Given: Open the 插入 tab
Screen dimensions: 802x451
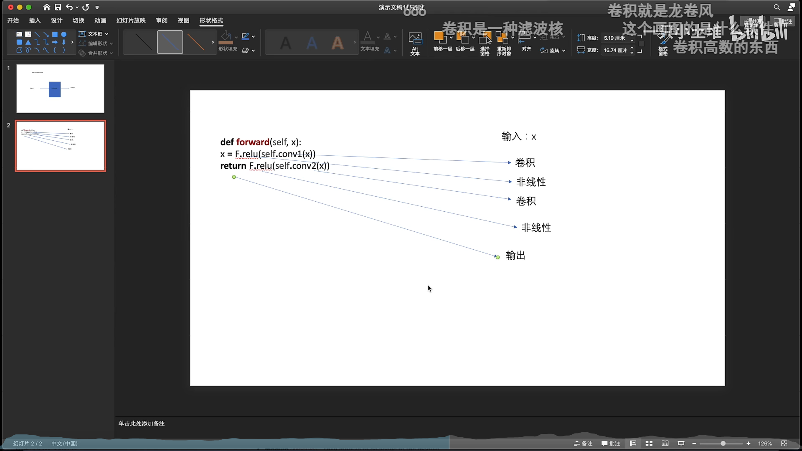Looking at the screenshot, I should pos(35,20).
